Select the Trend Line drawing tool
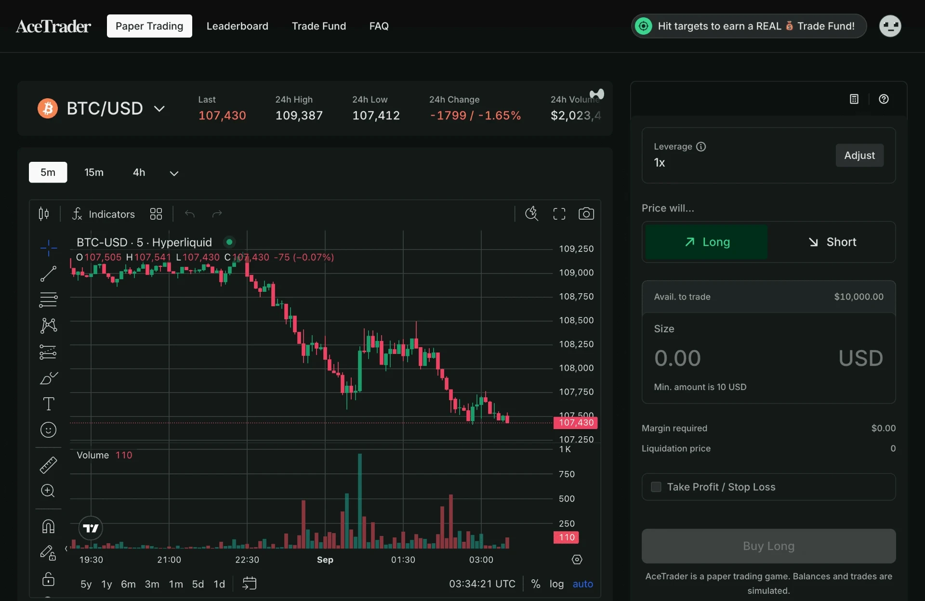 pos(48,273)
